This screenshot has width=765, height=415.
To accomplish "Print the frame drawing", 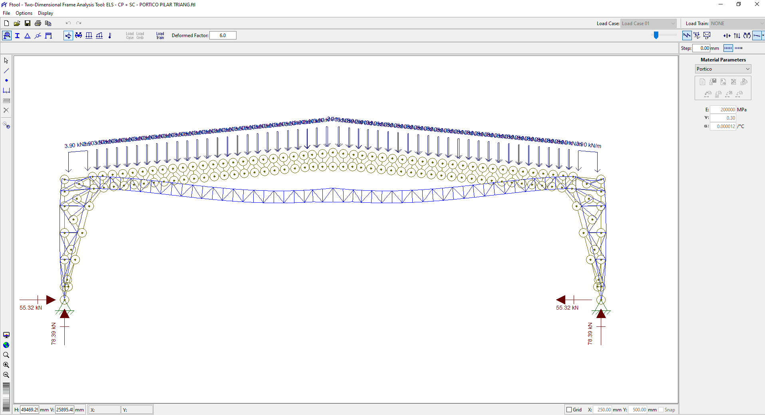I will pyautogui.click(x=38, y=23).
